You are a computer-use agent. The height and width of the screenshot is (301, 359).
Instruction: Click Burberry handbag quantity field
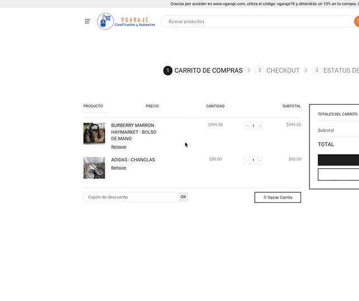click(254, 126)
